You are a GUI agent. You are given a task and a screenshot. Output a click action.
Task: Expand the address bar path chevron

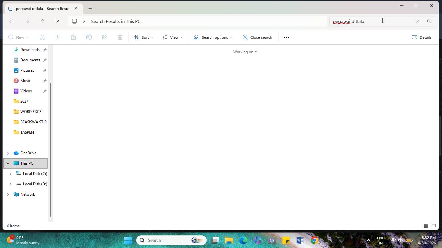(x=84, y=21)
